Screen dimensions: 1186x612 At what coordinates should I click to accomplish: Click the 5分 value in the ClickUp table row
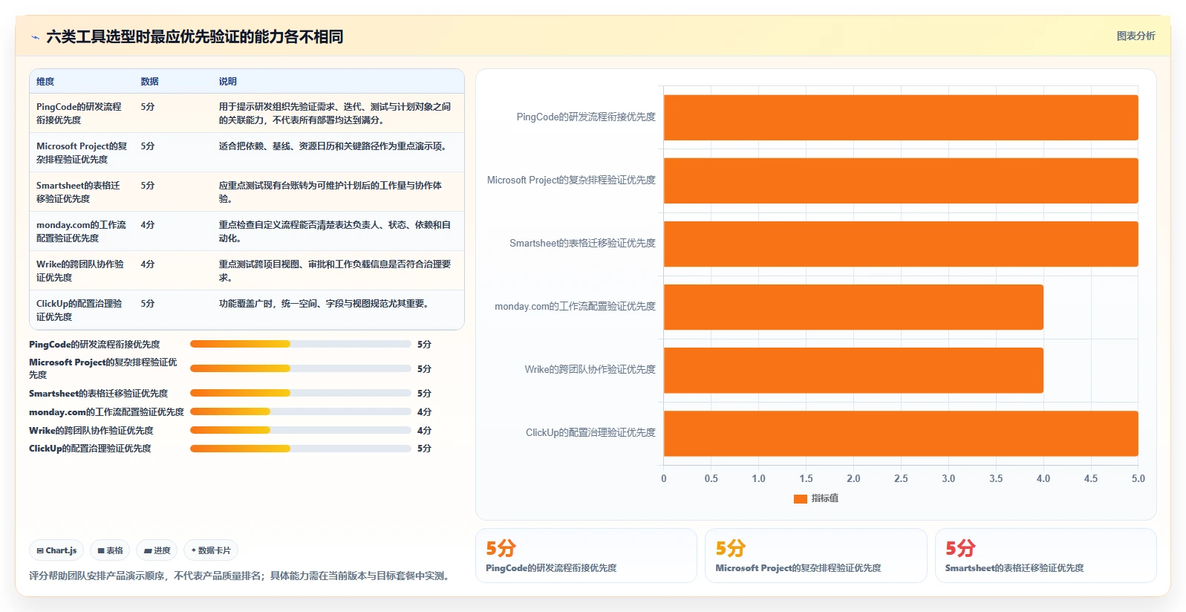[x=148, y=304]
